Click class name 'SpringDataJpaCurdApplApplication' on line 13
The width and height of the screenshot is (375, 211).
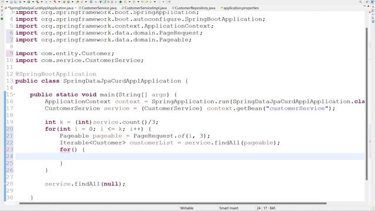122,81
